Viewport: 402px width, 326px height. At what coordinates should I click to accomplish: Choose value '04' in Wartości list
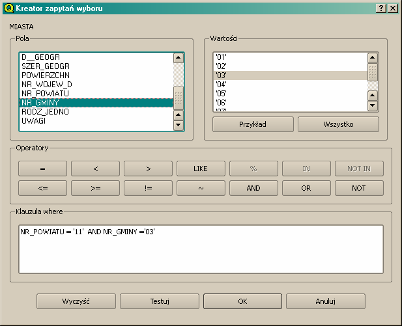click(x=290, y=85)
